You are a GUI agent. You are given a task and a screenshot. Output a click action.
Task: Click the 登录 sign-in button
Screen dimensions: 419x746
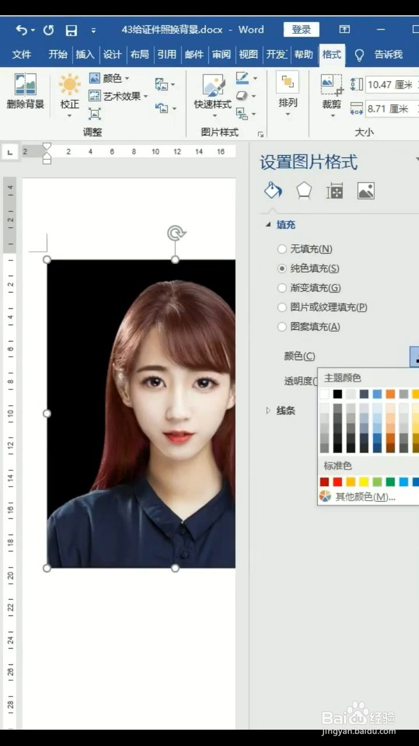click(x=301, y=29)
